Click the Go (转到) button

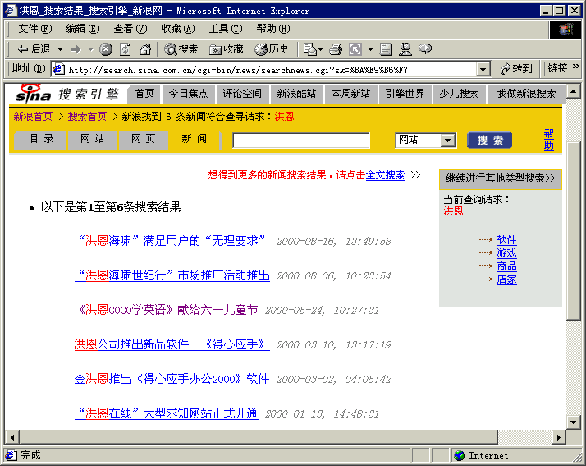516,69
